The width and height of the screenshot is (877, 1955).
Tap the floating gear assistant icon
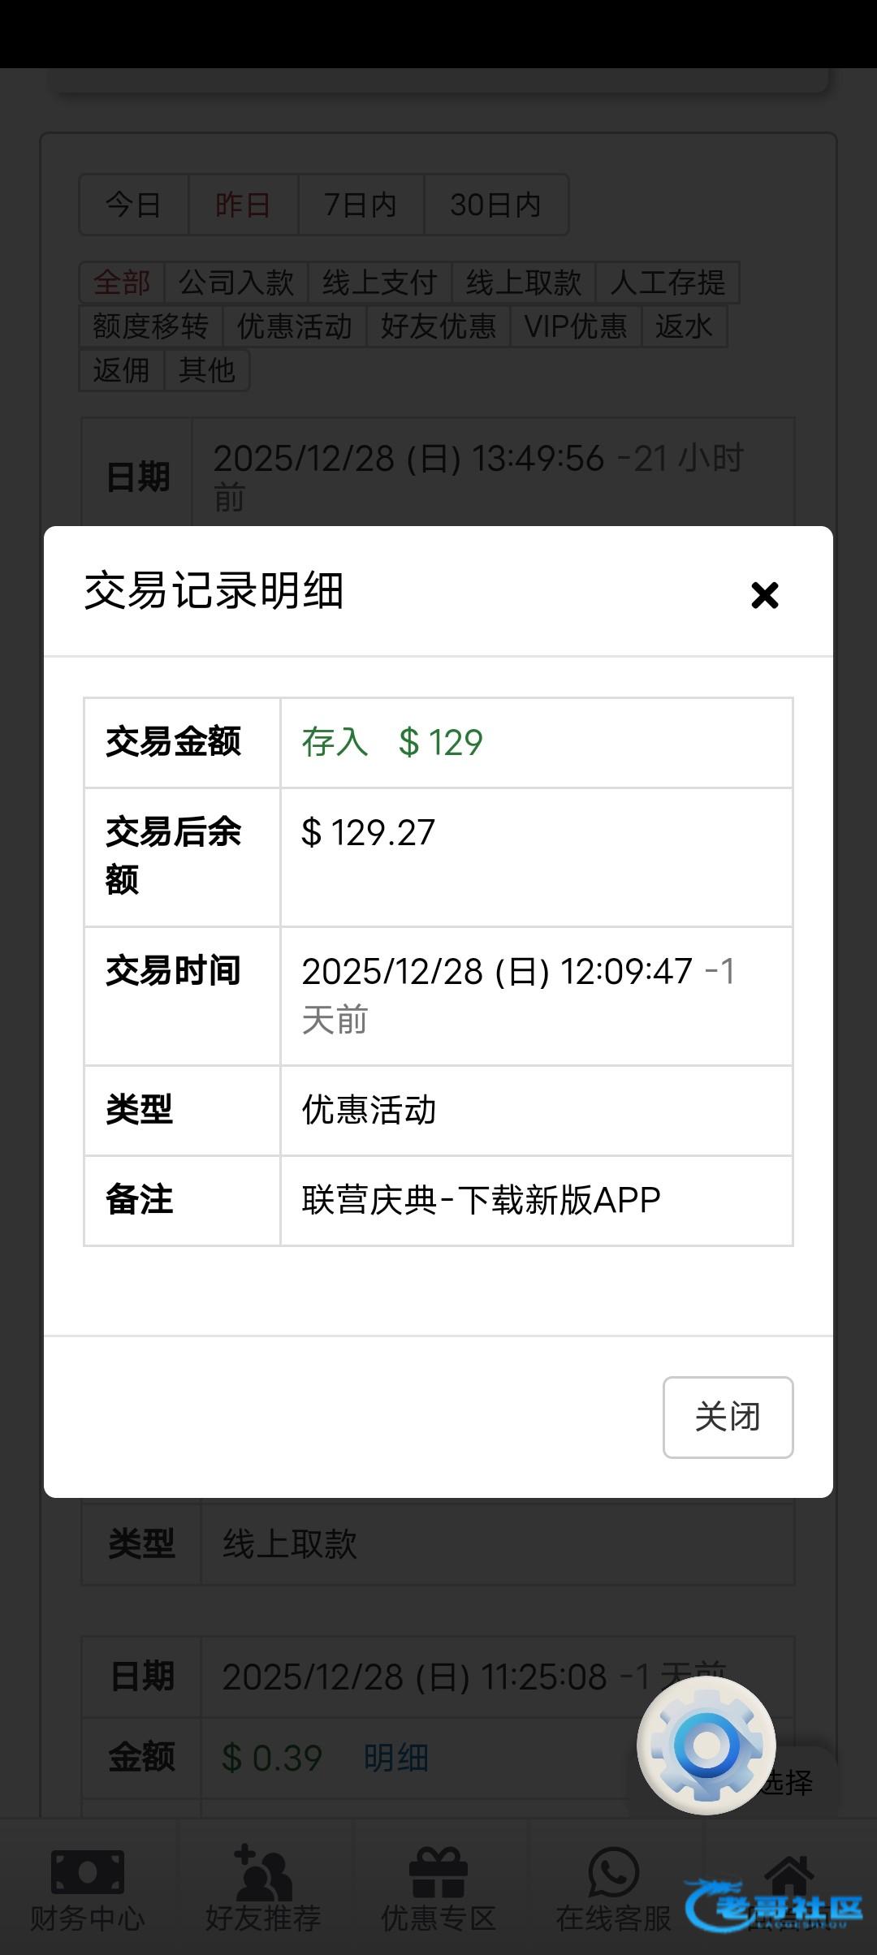[706, 1745]
